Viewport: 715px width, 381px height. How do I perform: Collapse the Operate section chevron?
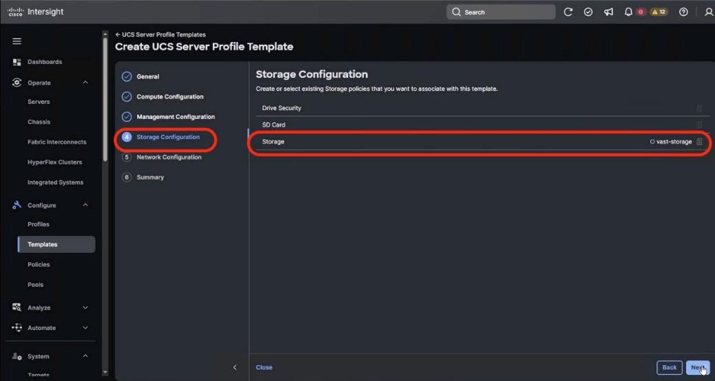point(85,83)
